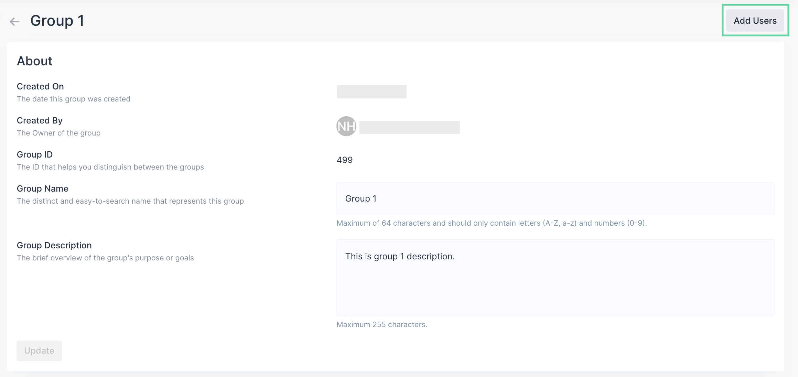
Task: Click the Group ID label
Action: coord(34,154)
